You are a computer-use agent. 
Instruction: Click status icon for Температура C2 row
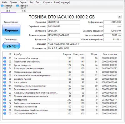tap(5, 100)
